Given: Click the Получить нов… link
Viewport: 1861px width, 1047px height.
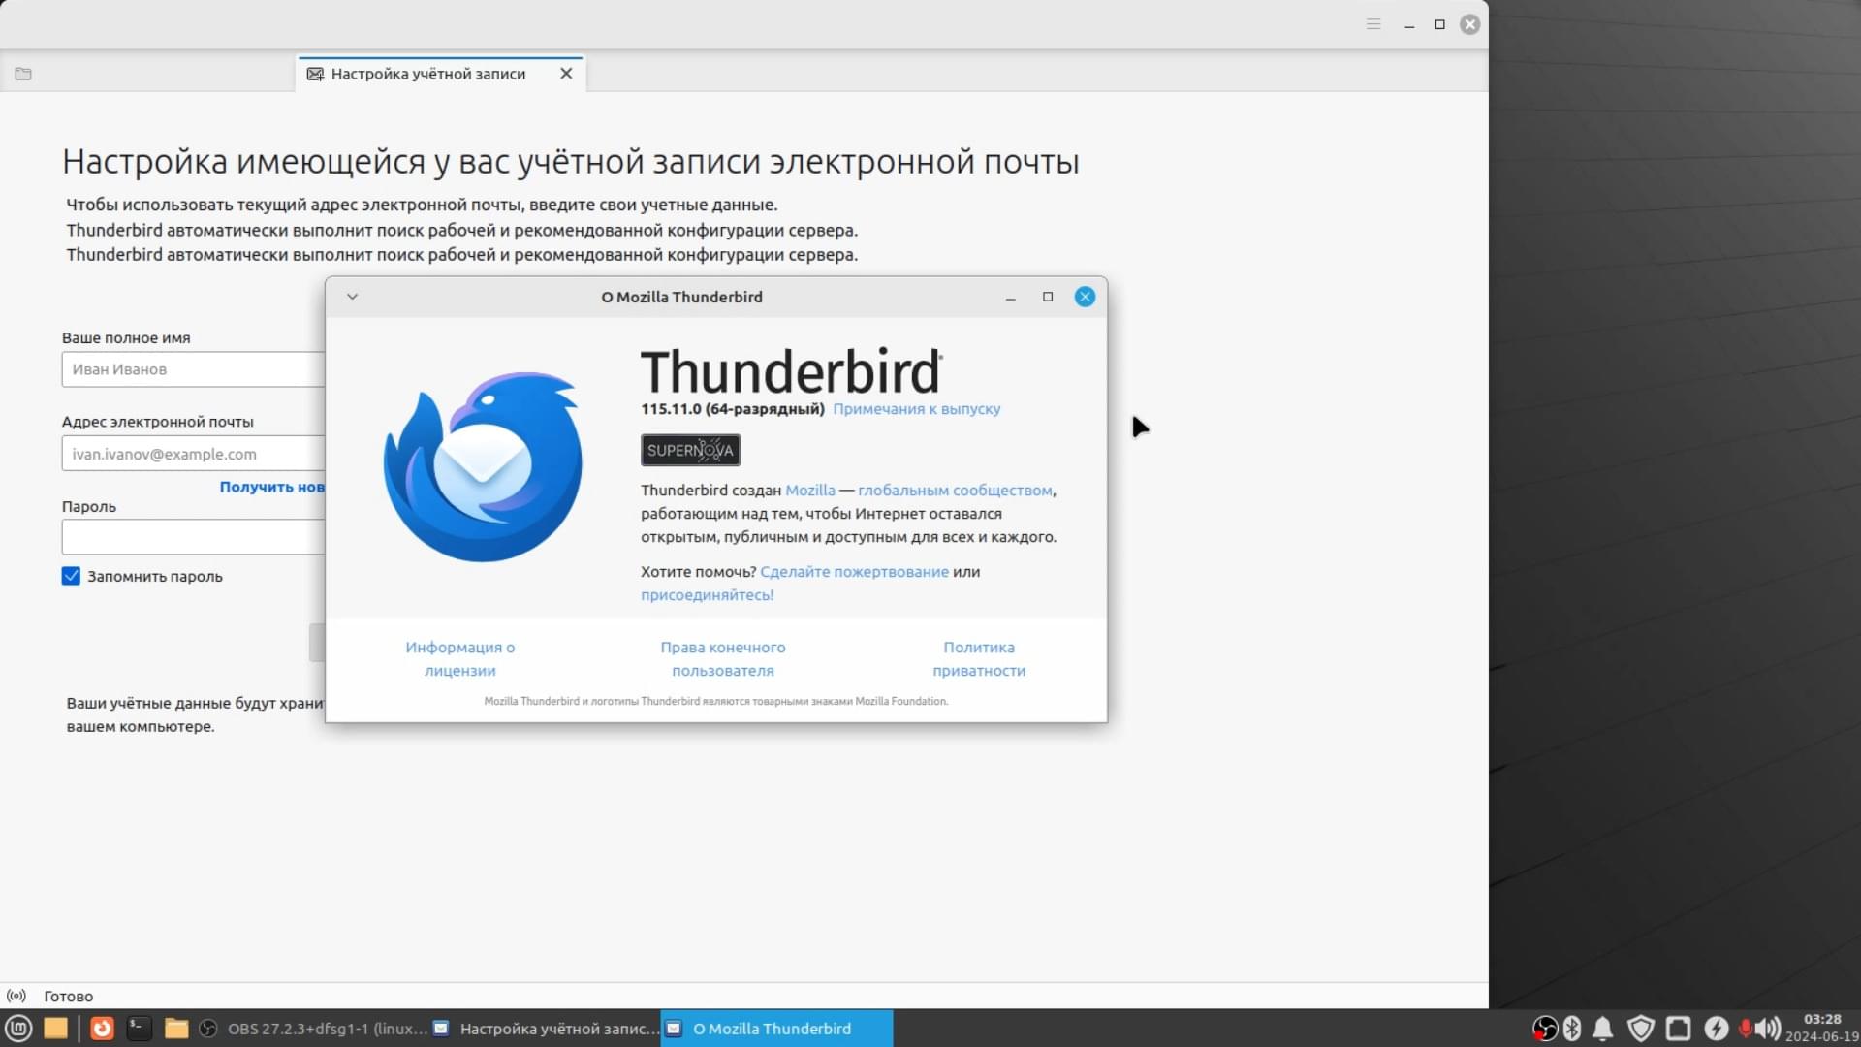Looking at the screenshot, I should (272, 487).
